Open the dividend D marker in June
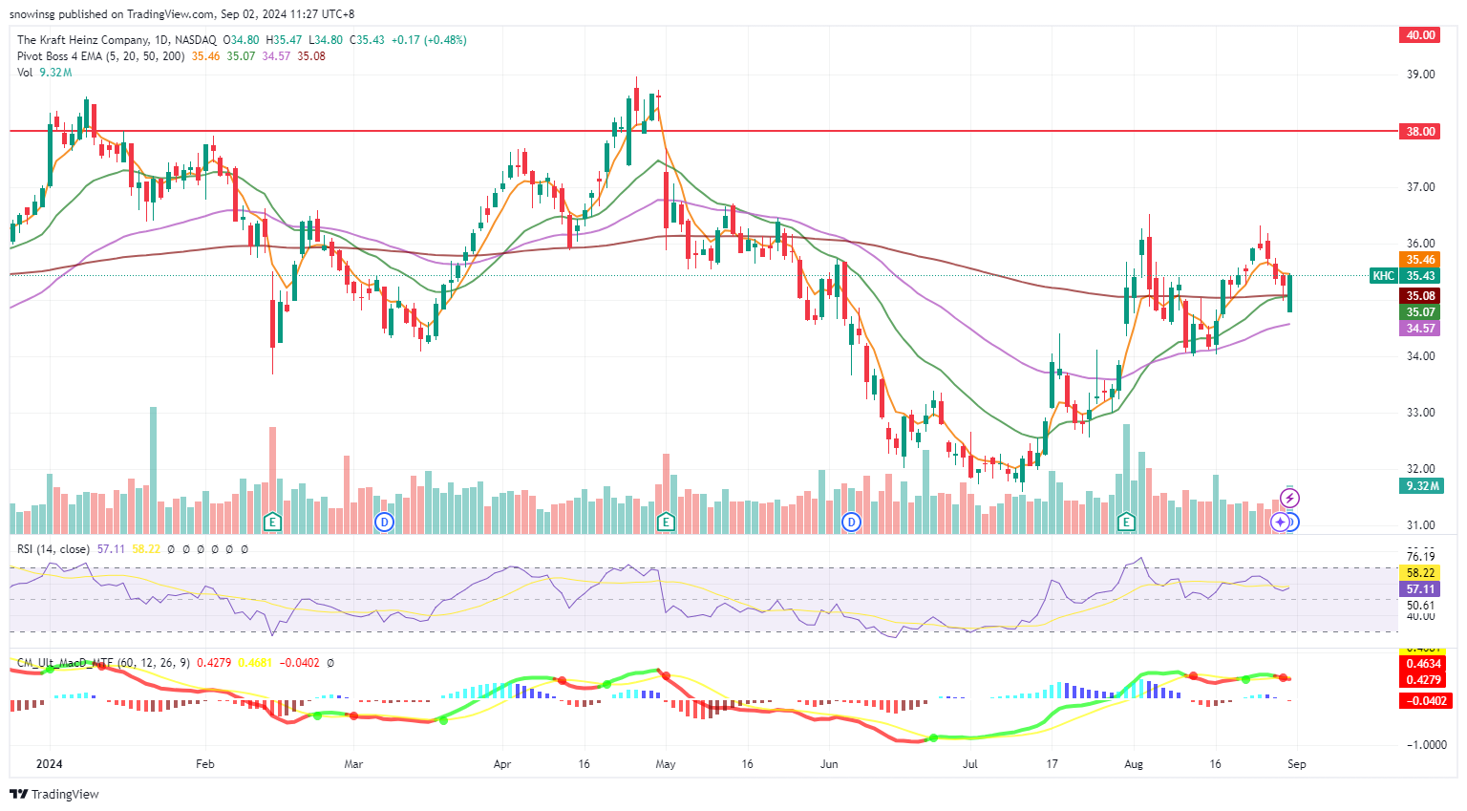This screenshot has height=811, width=1467. coord(851,522)
